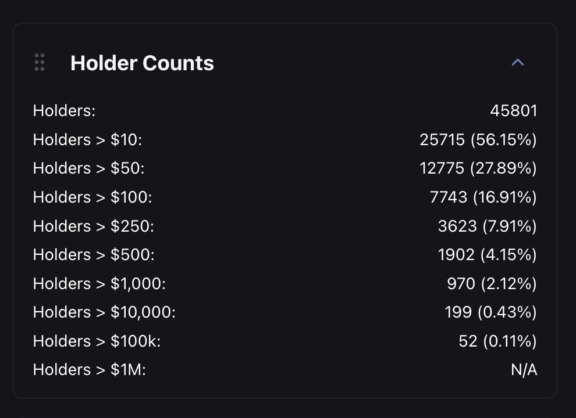This screenshot has height=418, width=576.
Task: Click the Holders > $10,000 row
Action: point(105,312)
